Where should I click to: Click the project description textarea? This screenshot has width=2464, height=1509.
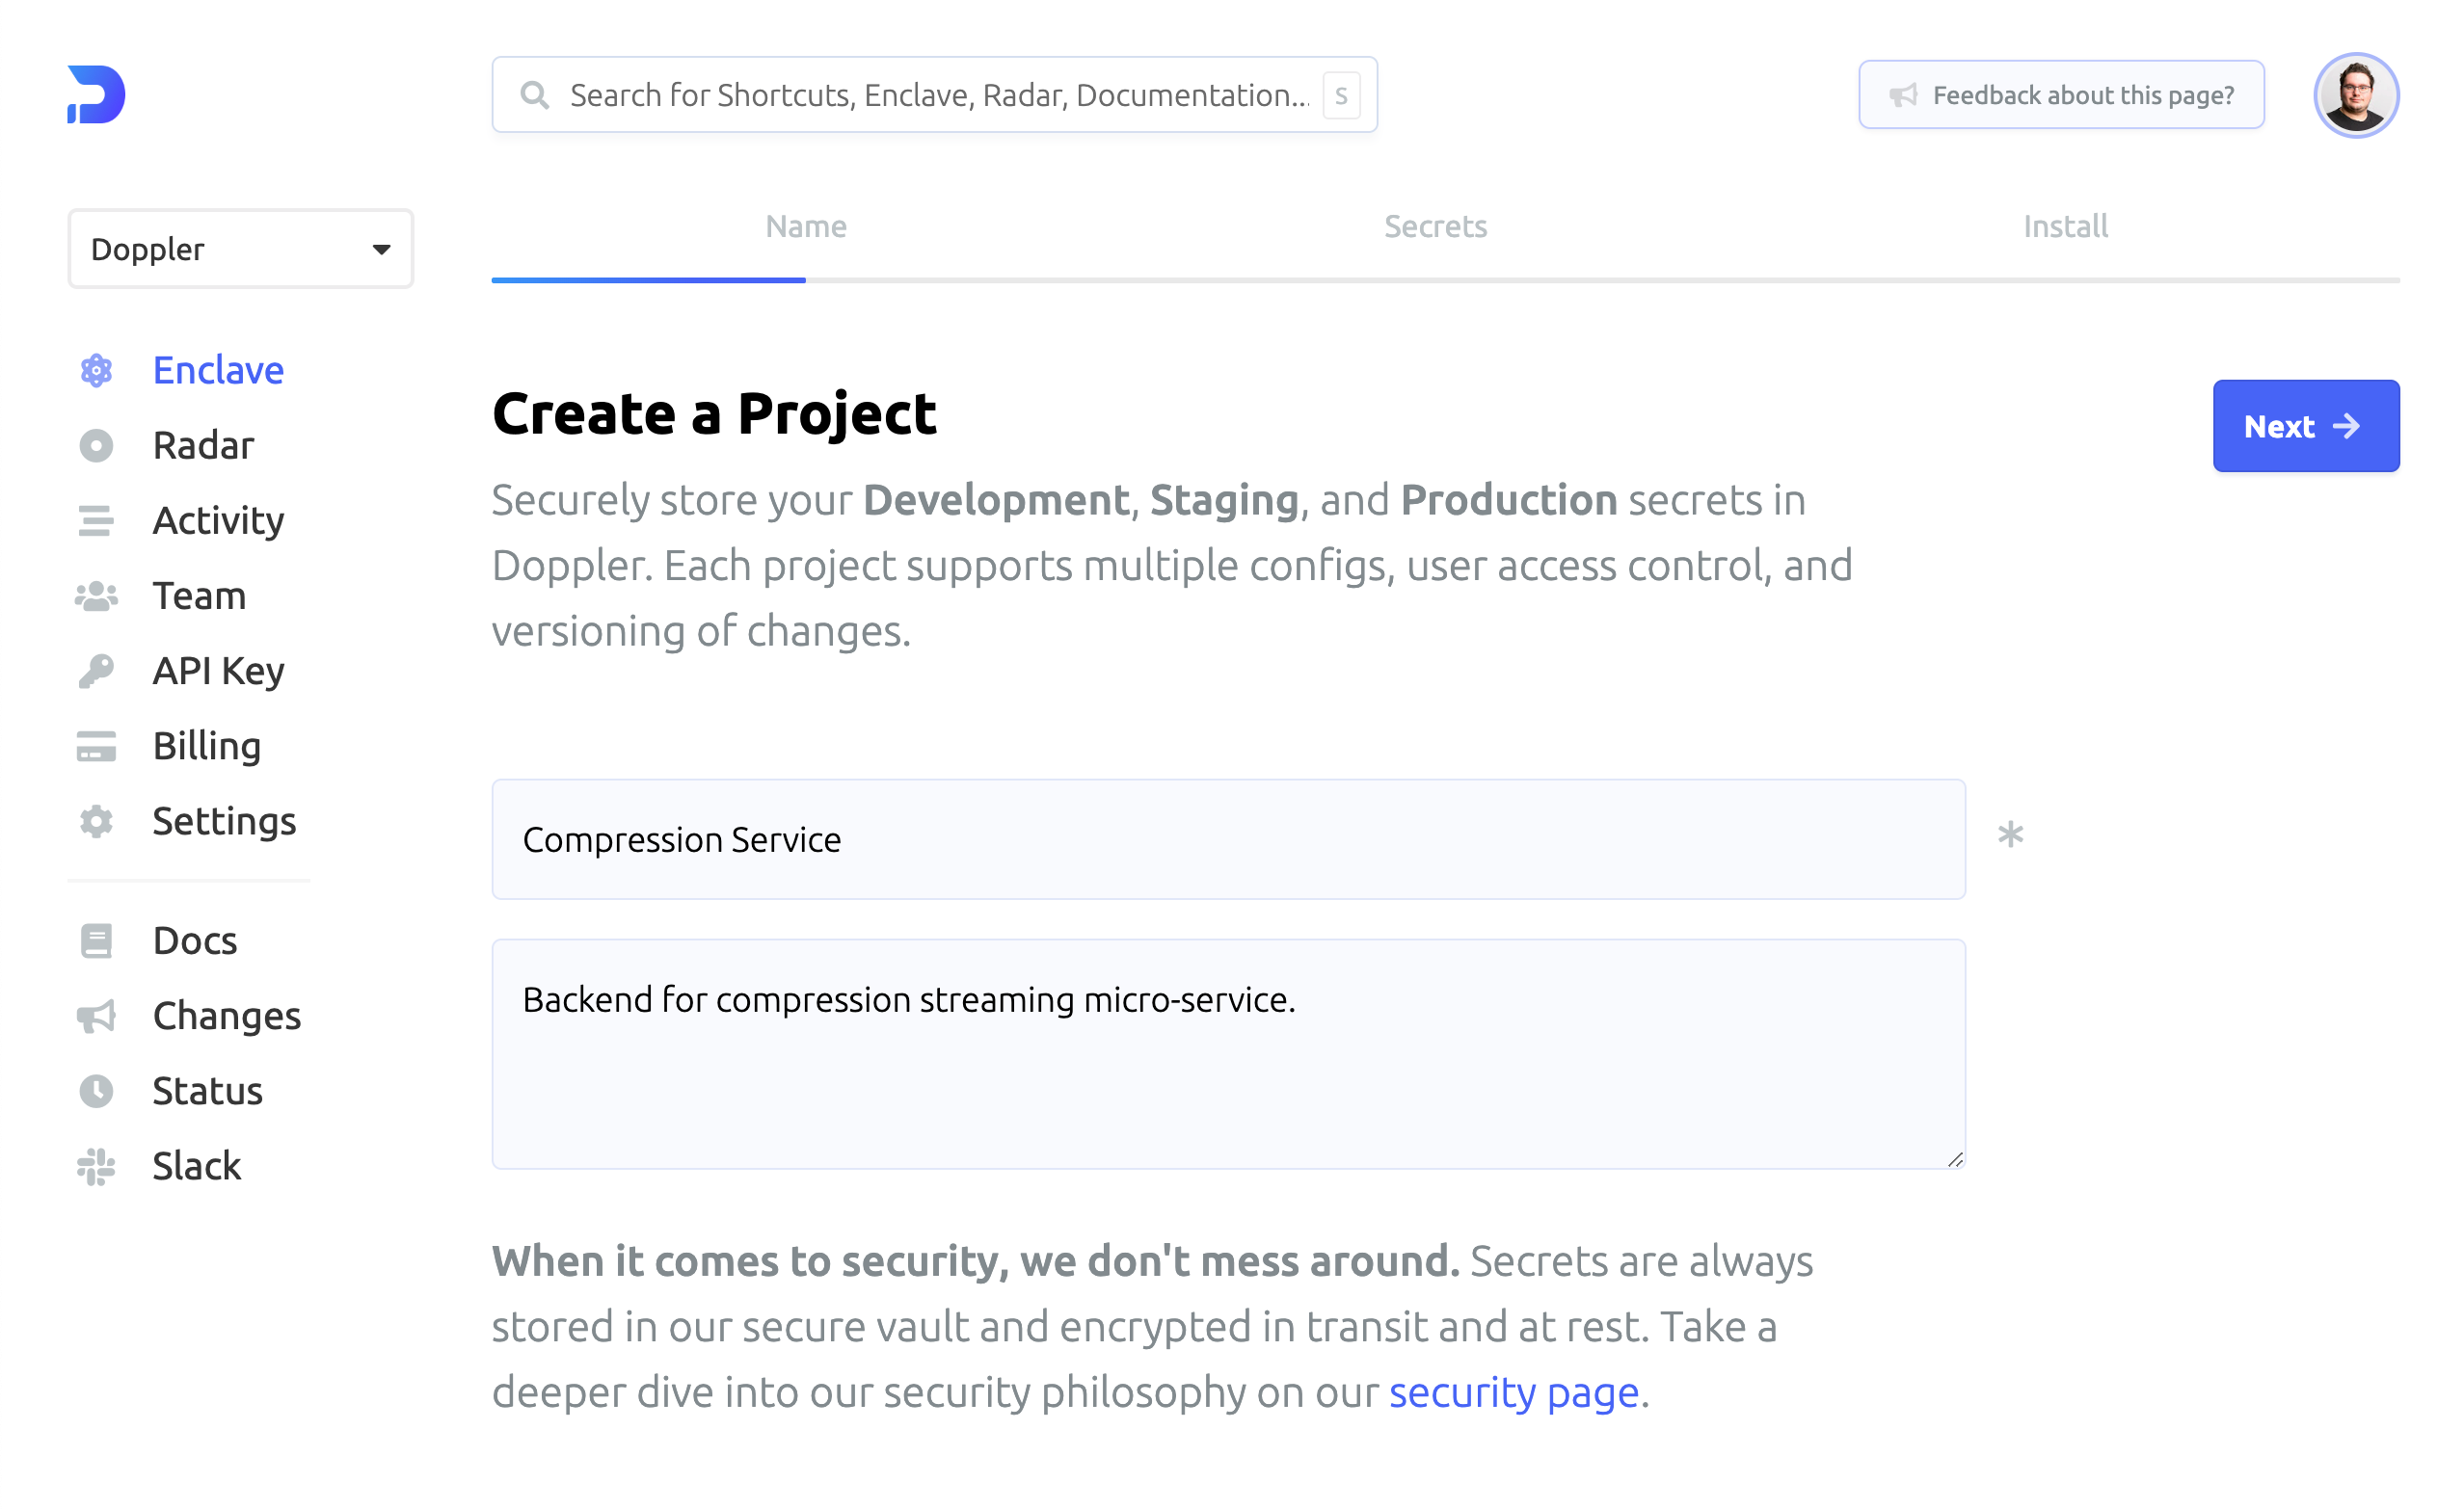[1228, 1054]
